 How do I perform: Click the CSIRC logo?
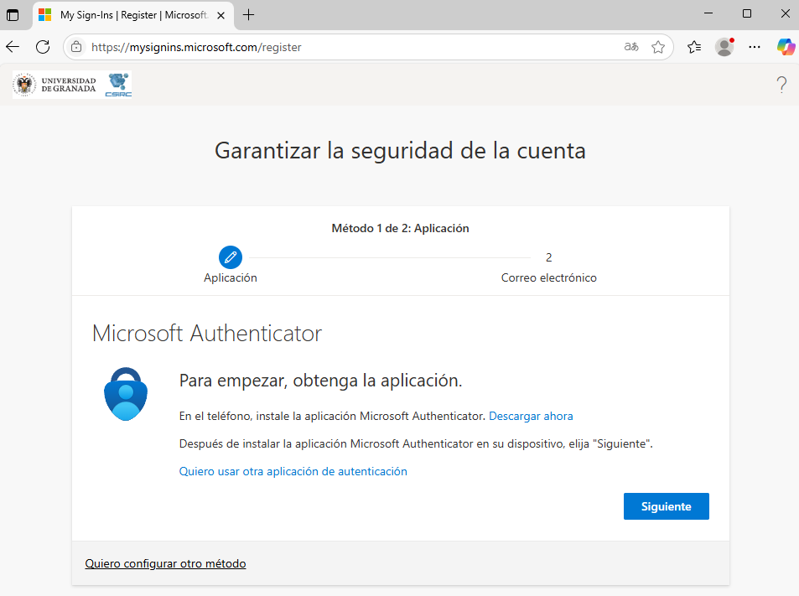coord(118,85)
